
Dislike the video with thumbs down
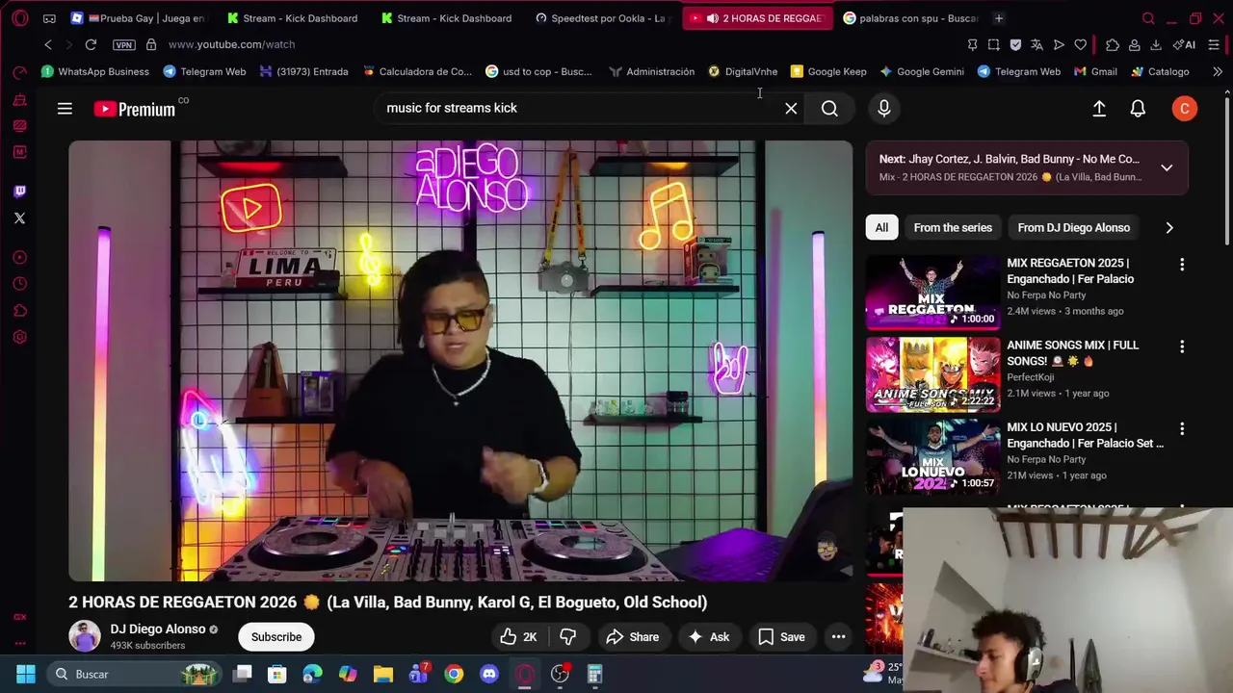[567, 637]
